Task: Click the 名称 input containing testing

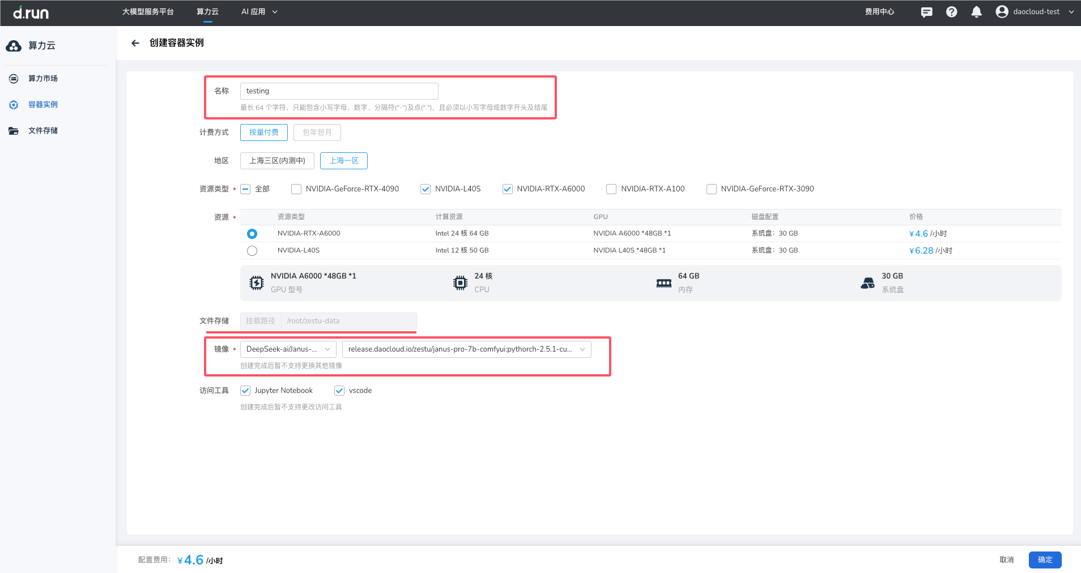Action: [339, 91]
